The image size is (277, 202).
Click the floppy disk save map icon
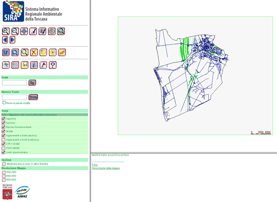(x=25, y=65)
